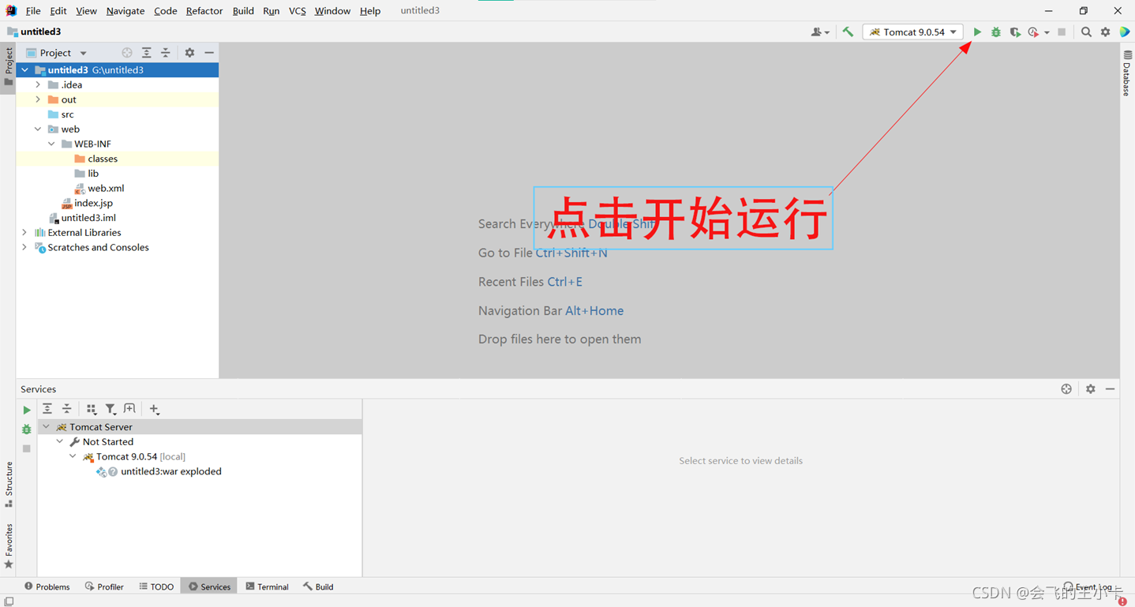Open the Project view selector dropdown
The image size is (1135, 607).
[x=57, y=53]
